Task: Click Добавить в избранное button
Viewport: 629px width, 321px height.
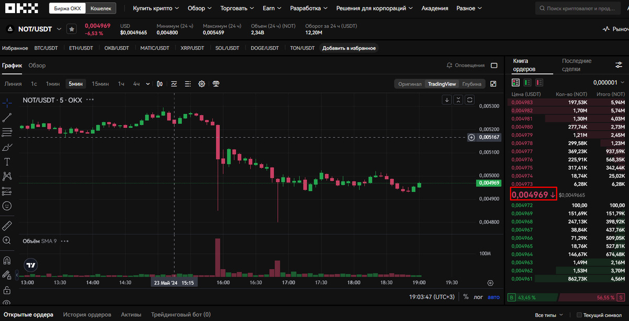Action: point(349,48)
